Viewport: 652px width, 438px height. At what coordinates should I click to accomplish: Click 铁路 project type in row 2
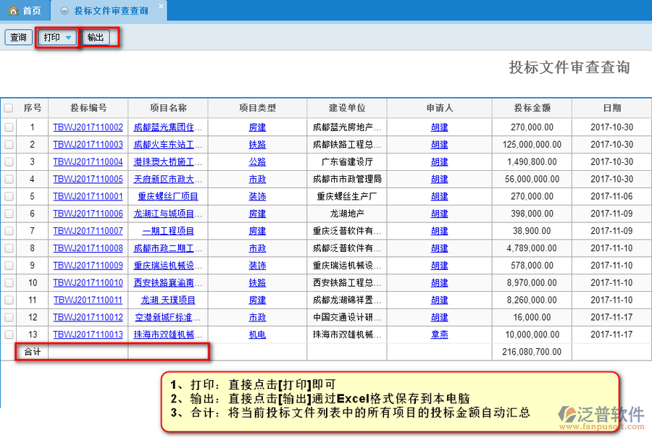(x=257, y=145)
